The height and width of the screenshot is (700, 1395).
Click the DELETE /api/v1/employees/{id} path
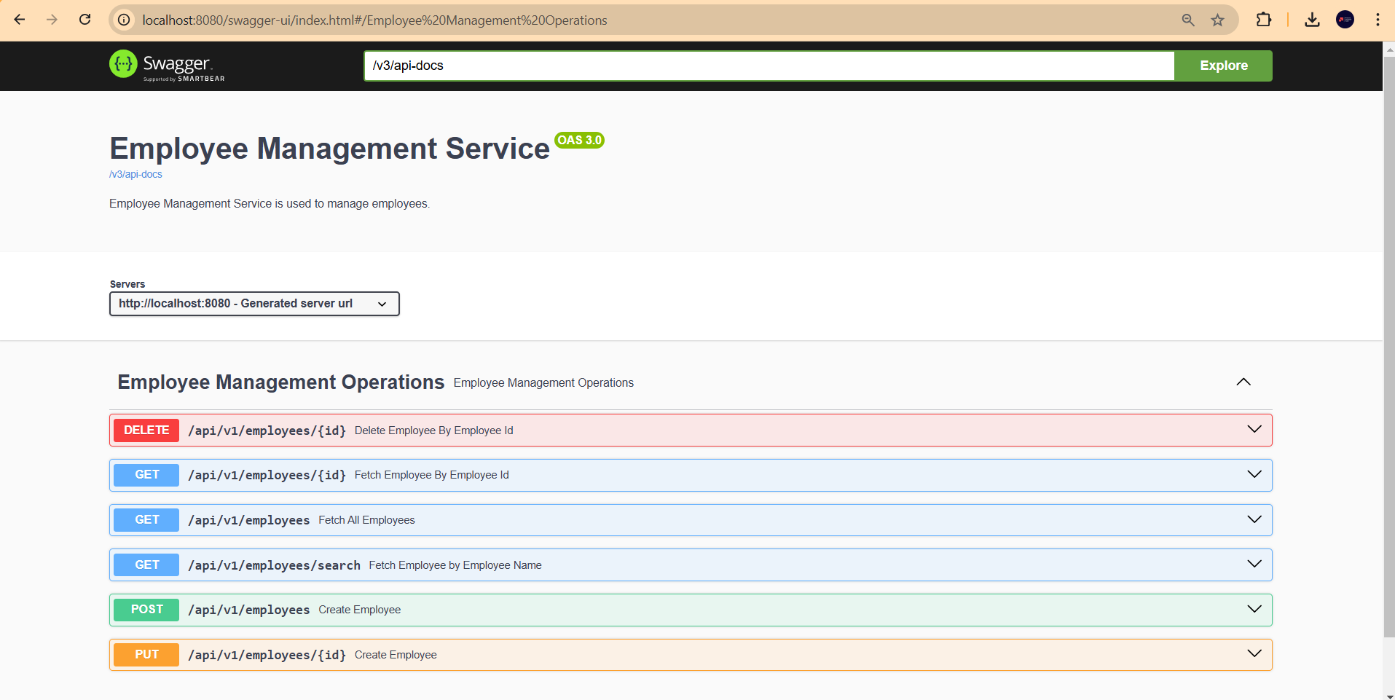267,430
